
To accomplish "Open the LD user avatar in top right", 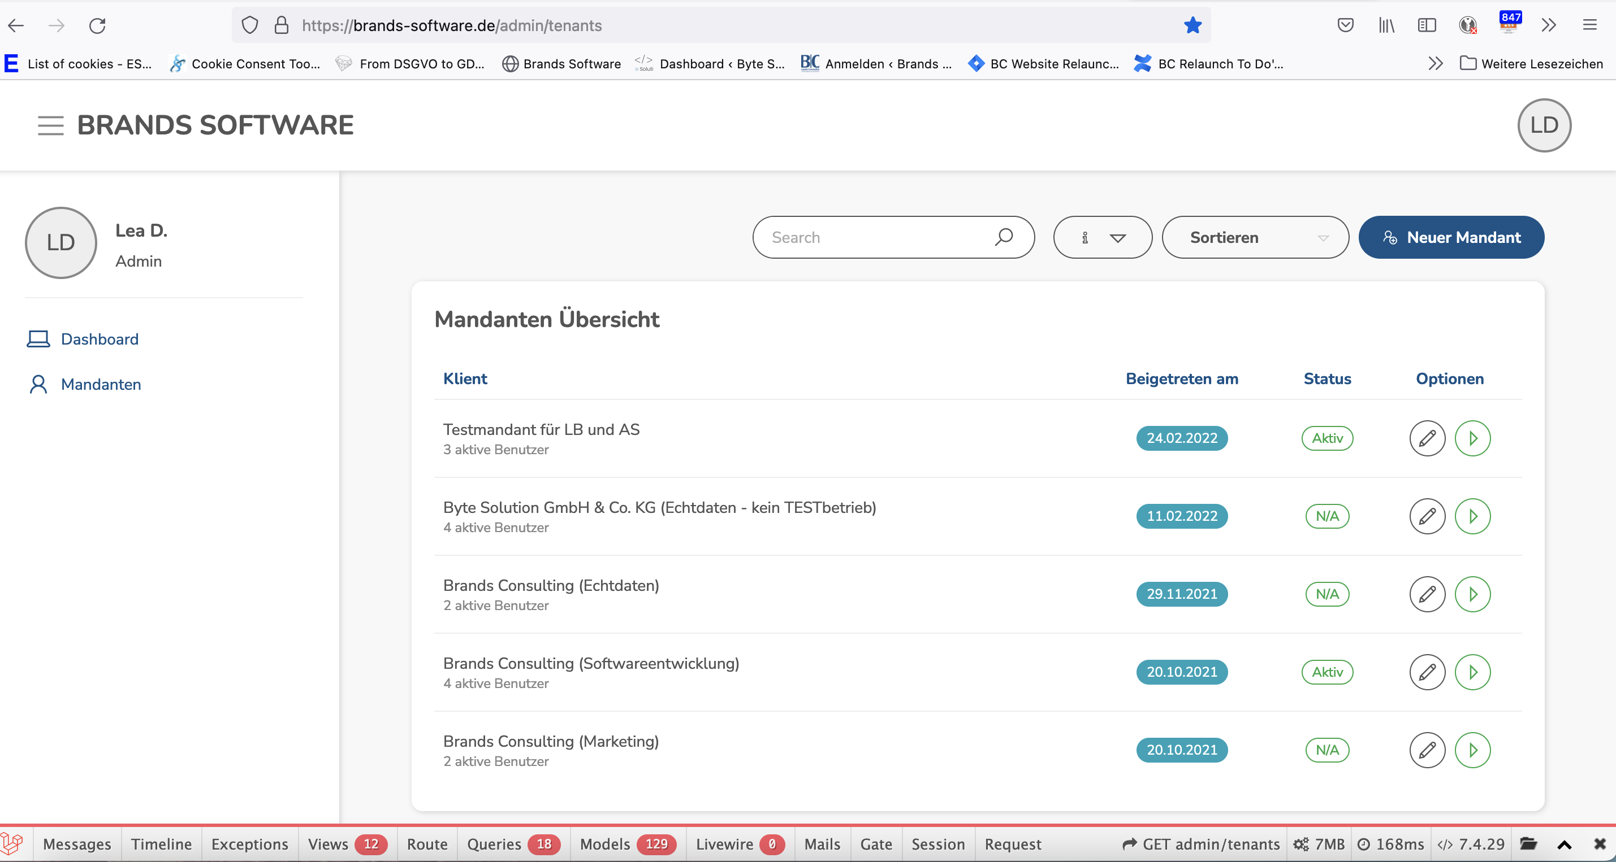I will point(1544,125).
